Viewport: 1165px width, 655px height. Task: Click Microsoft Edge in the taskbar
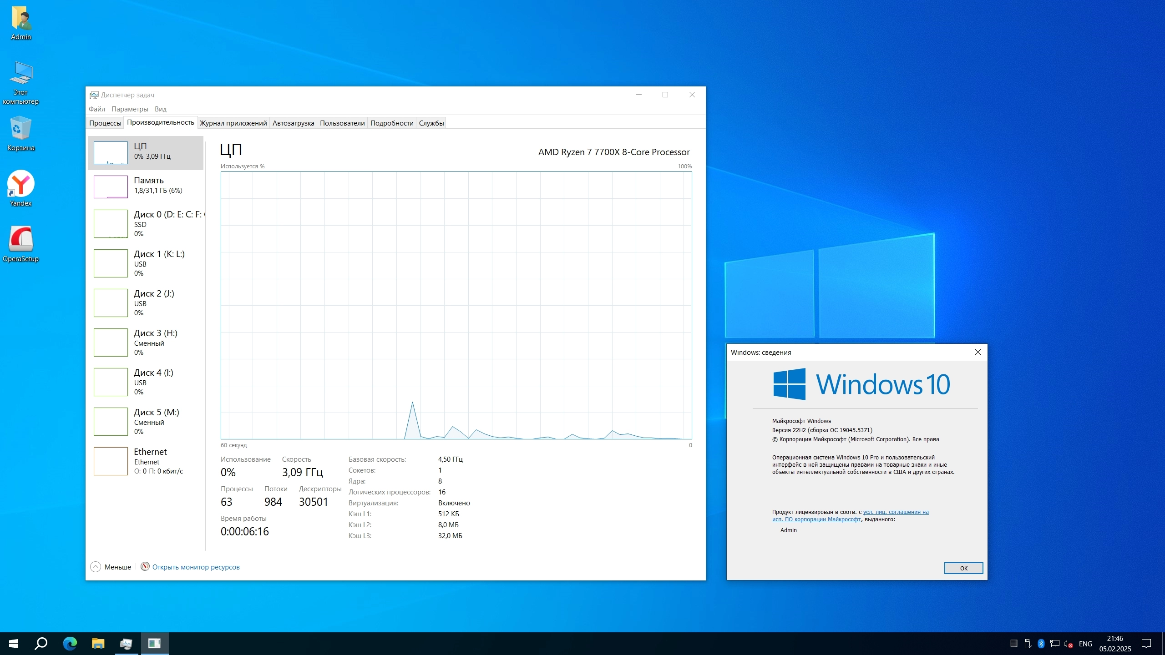click(70, 643)
